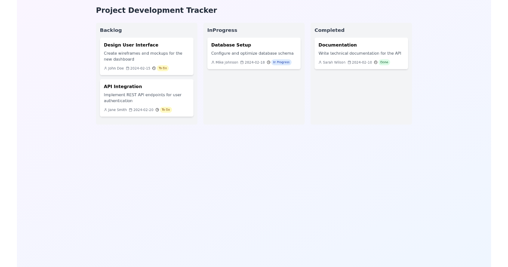Screen dimensions: 508x267
Task: Click the calendar icon beside 2024-02-20
Action: coord(130,109)
